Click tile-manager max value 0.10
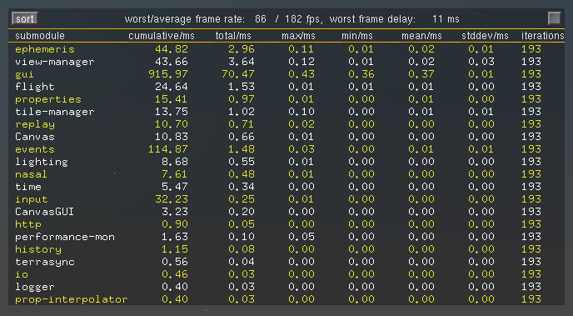The width and height of the screenshot is (573, 316). coord(301,112)
